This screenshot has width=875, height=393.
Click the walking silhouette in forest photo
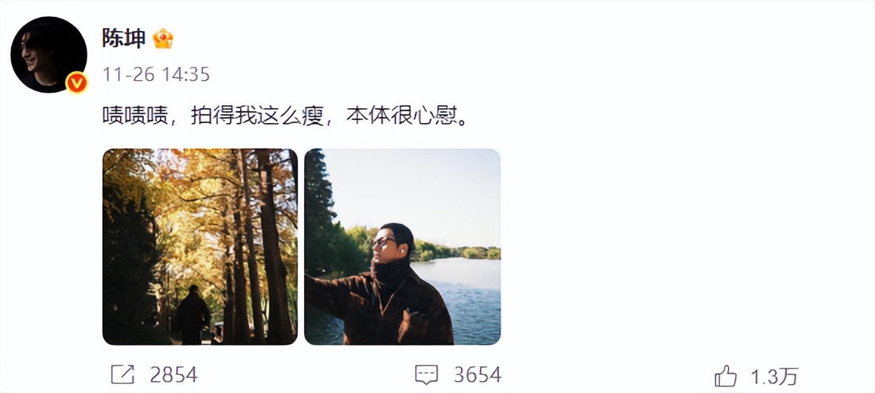[x=193, y=314]
